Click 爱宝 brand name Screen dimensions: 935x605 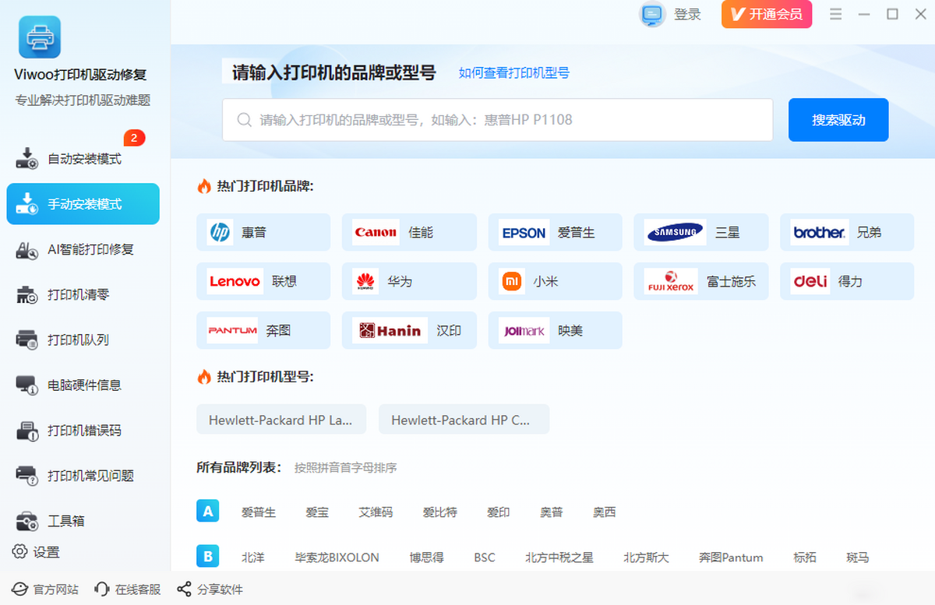(317, 512)
